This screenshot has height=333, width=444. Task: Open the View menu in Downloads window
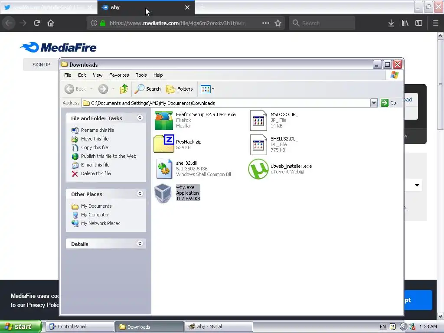pos(98,75)
